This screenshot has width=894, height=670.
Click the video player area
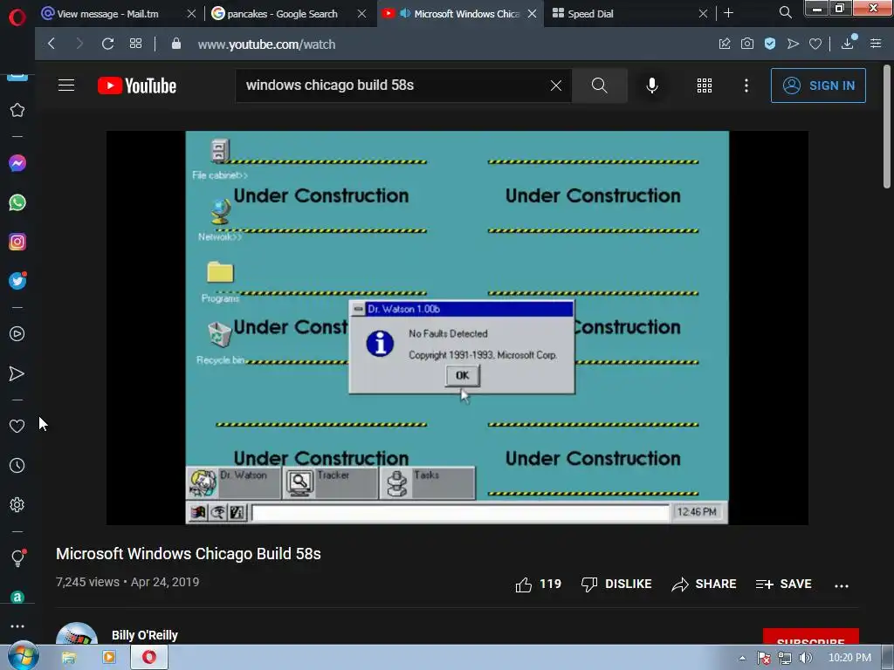tap(457, 328)
